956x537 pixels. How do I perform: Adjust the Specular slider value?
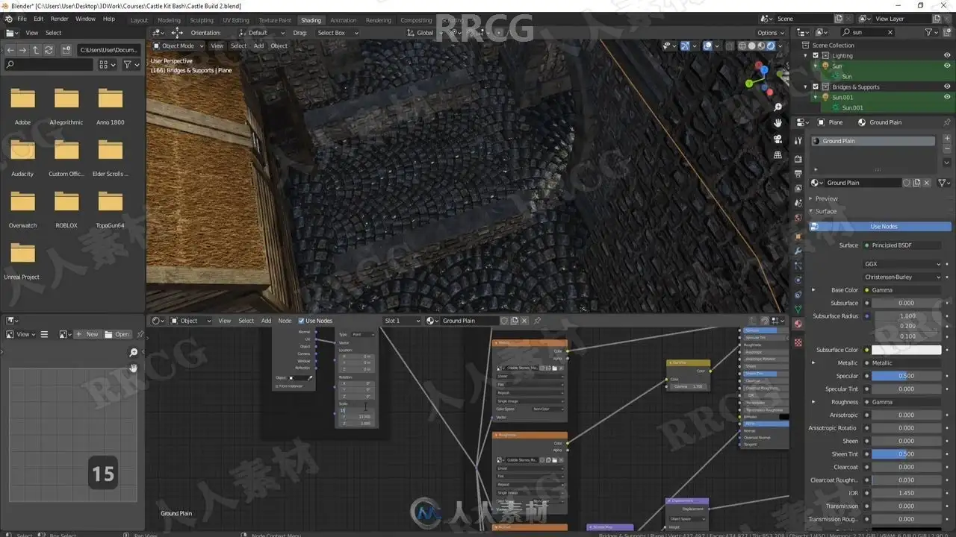[x=906, y=376]
